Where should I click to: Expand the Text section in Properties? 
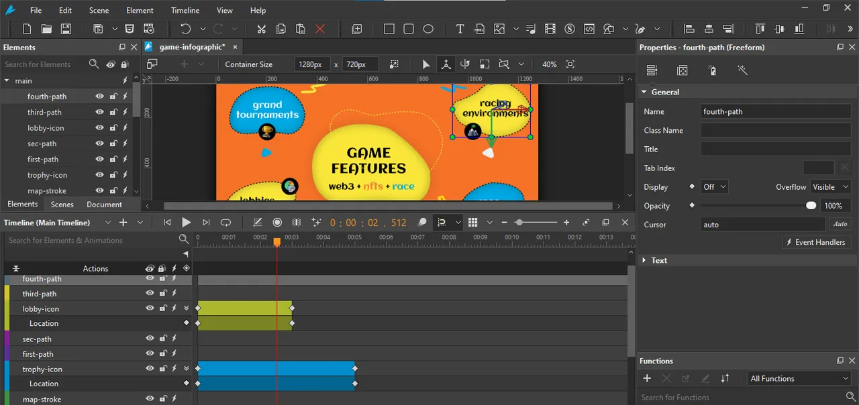(x=644, y=260)
